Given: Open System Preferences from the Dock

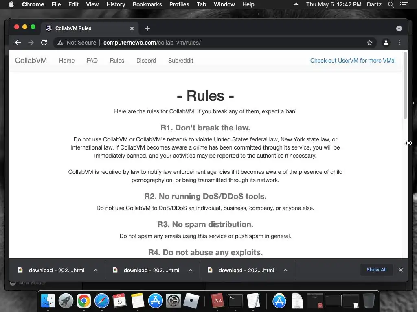Looking at the screenshot, I should click(173, 301).
